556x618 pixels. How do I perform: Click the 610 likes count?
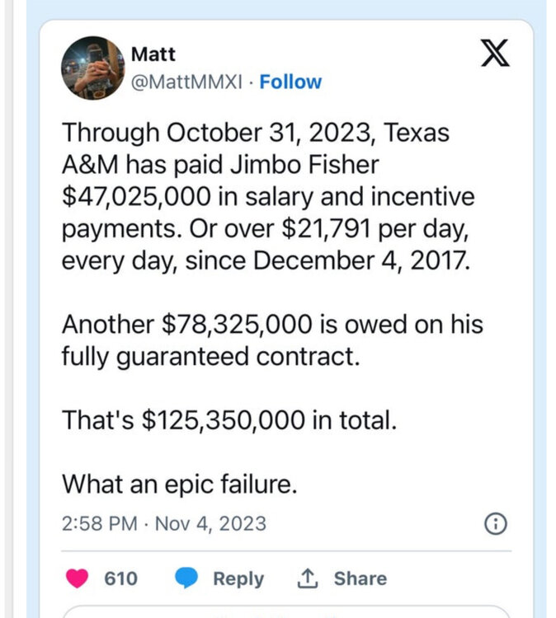[x=121, y=578]
